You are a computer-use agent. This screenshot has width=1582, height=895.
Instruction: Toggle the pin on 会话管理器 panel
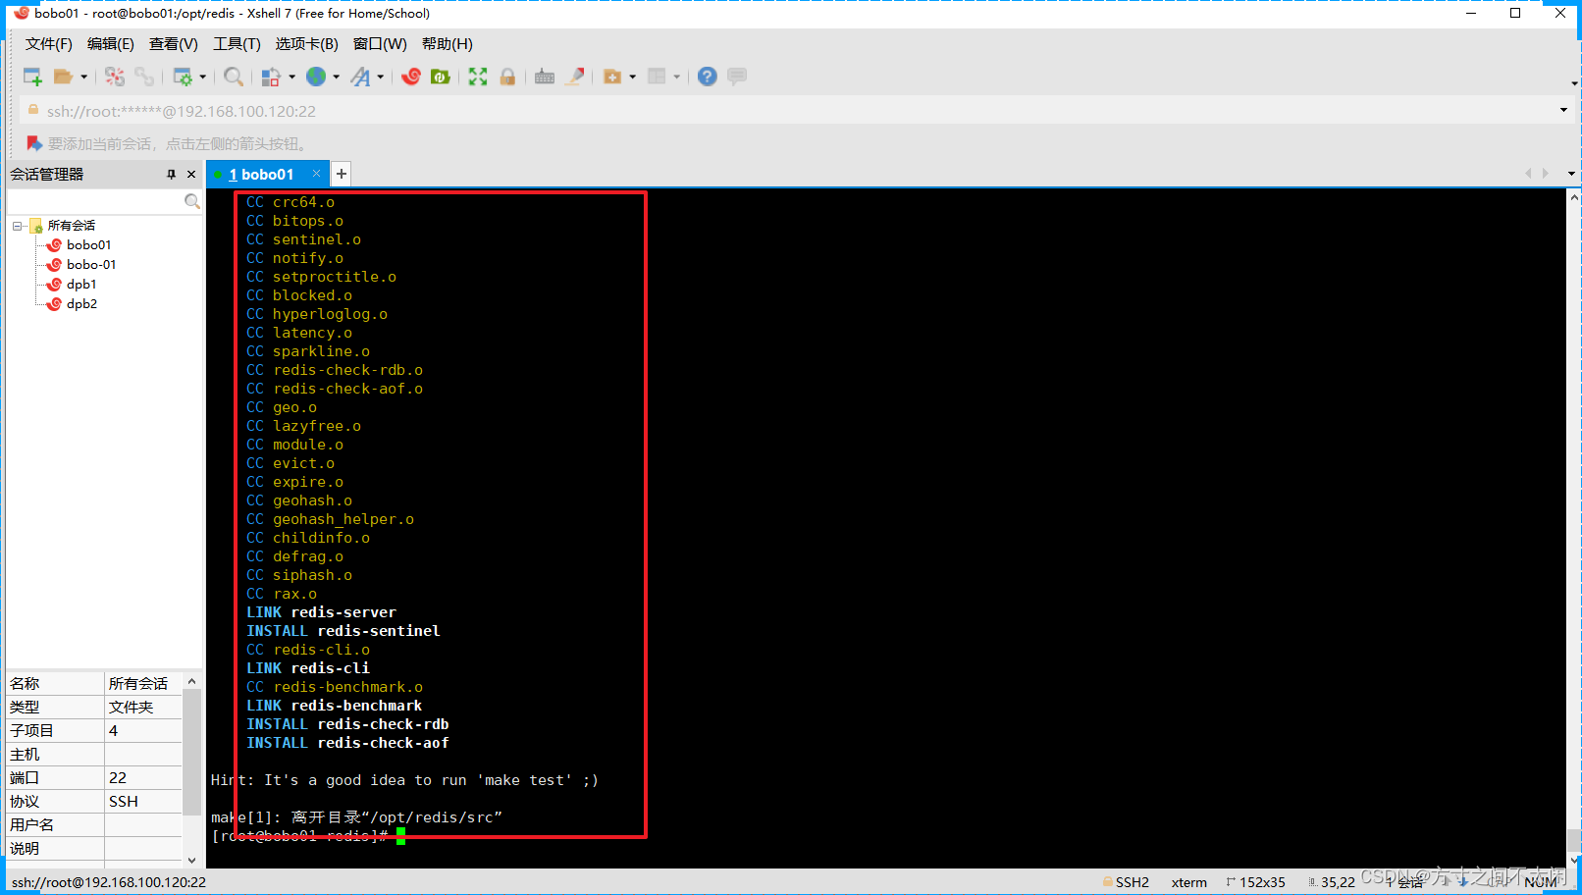pos(169,174)
